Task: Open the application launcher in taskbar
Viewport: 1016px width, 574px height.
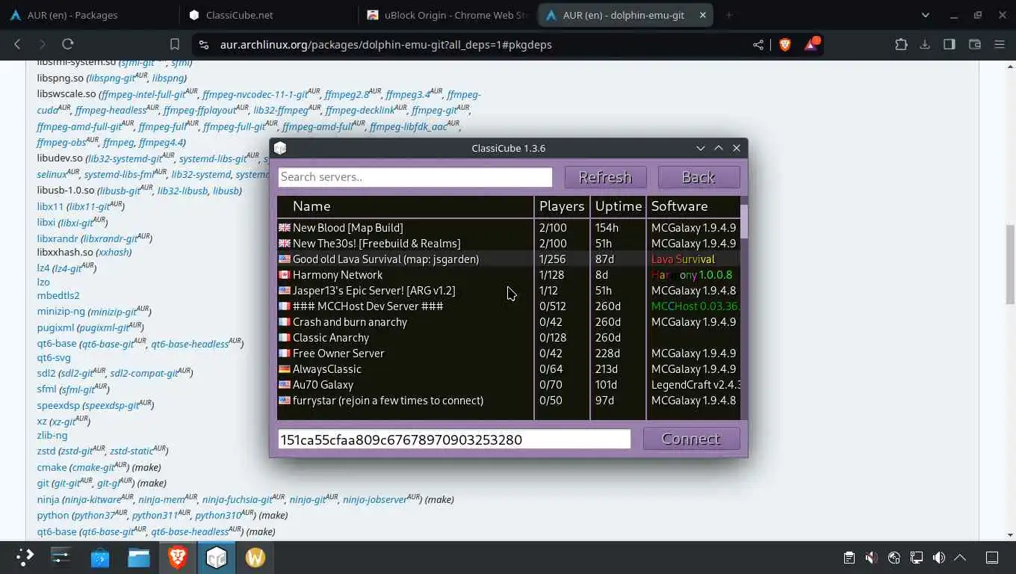Action: 25,557
